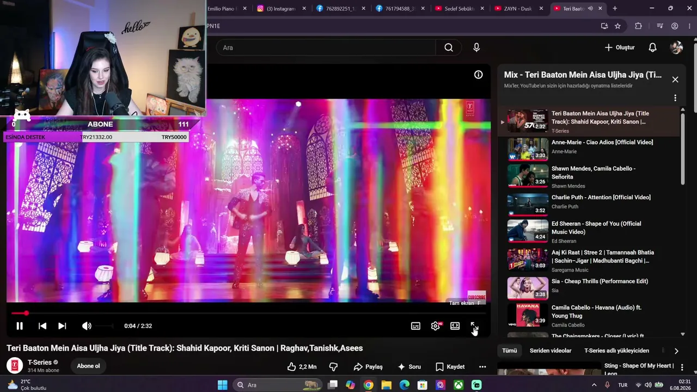Open a new browser tab
The image size is (697, 392).
(x=615, y=9)
